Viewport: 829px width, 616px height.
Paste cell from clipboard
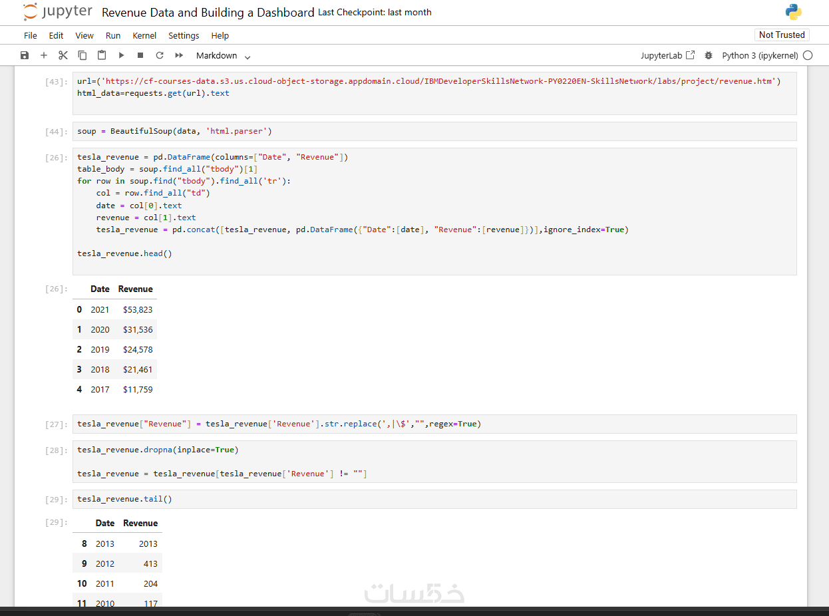click(x=102, y=56)
